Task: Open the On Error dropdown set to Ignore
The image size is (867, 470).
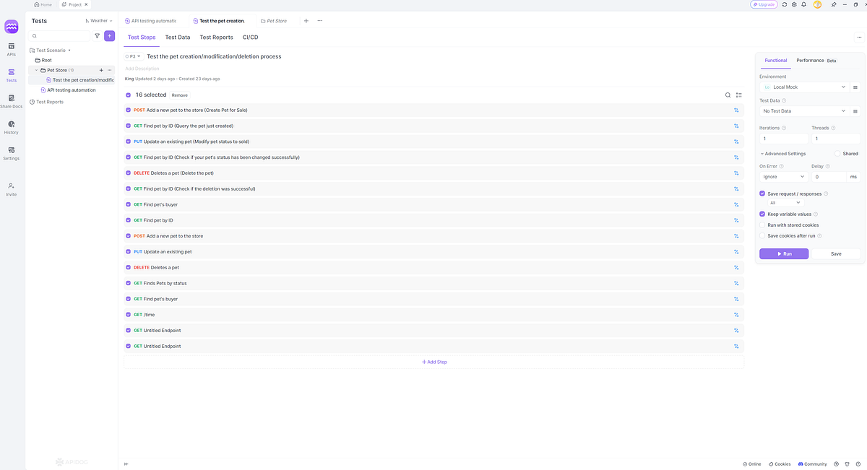Action: coord(782,176)
